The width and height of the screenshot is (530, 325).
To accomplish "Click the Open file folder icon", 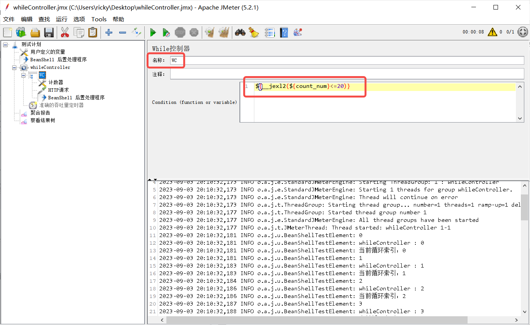I will coord(35,32).
